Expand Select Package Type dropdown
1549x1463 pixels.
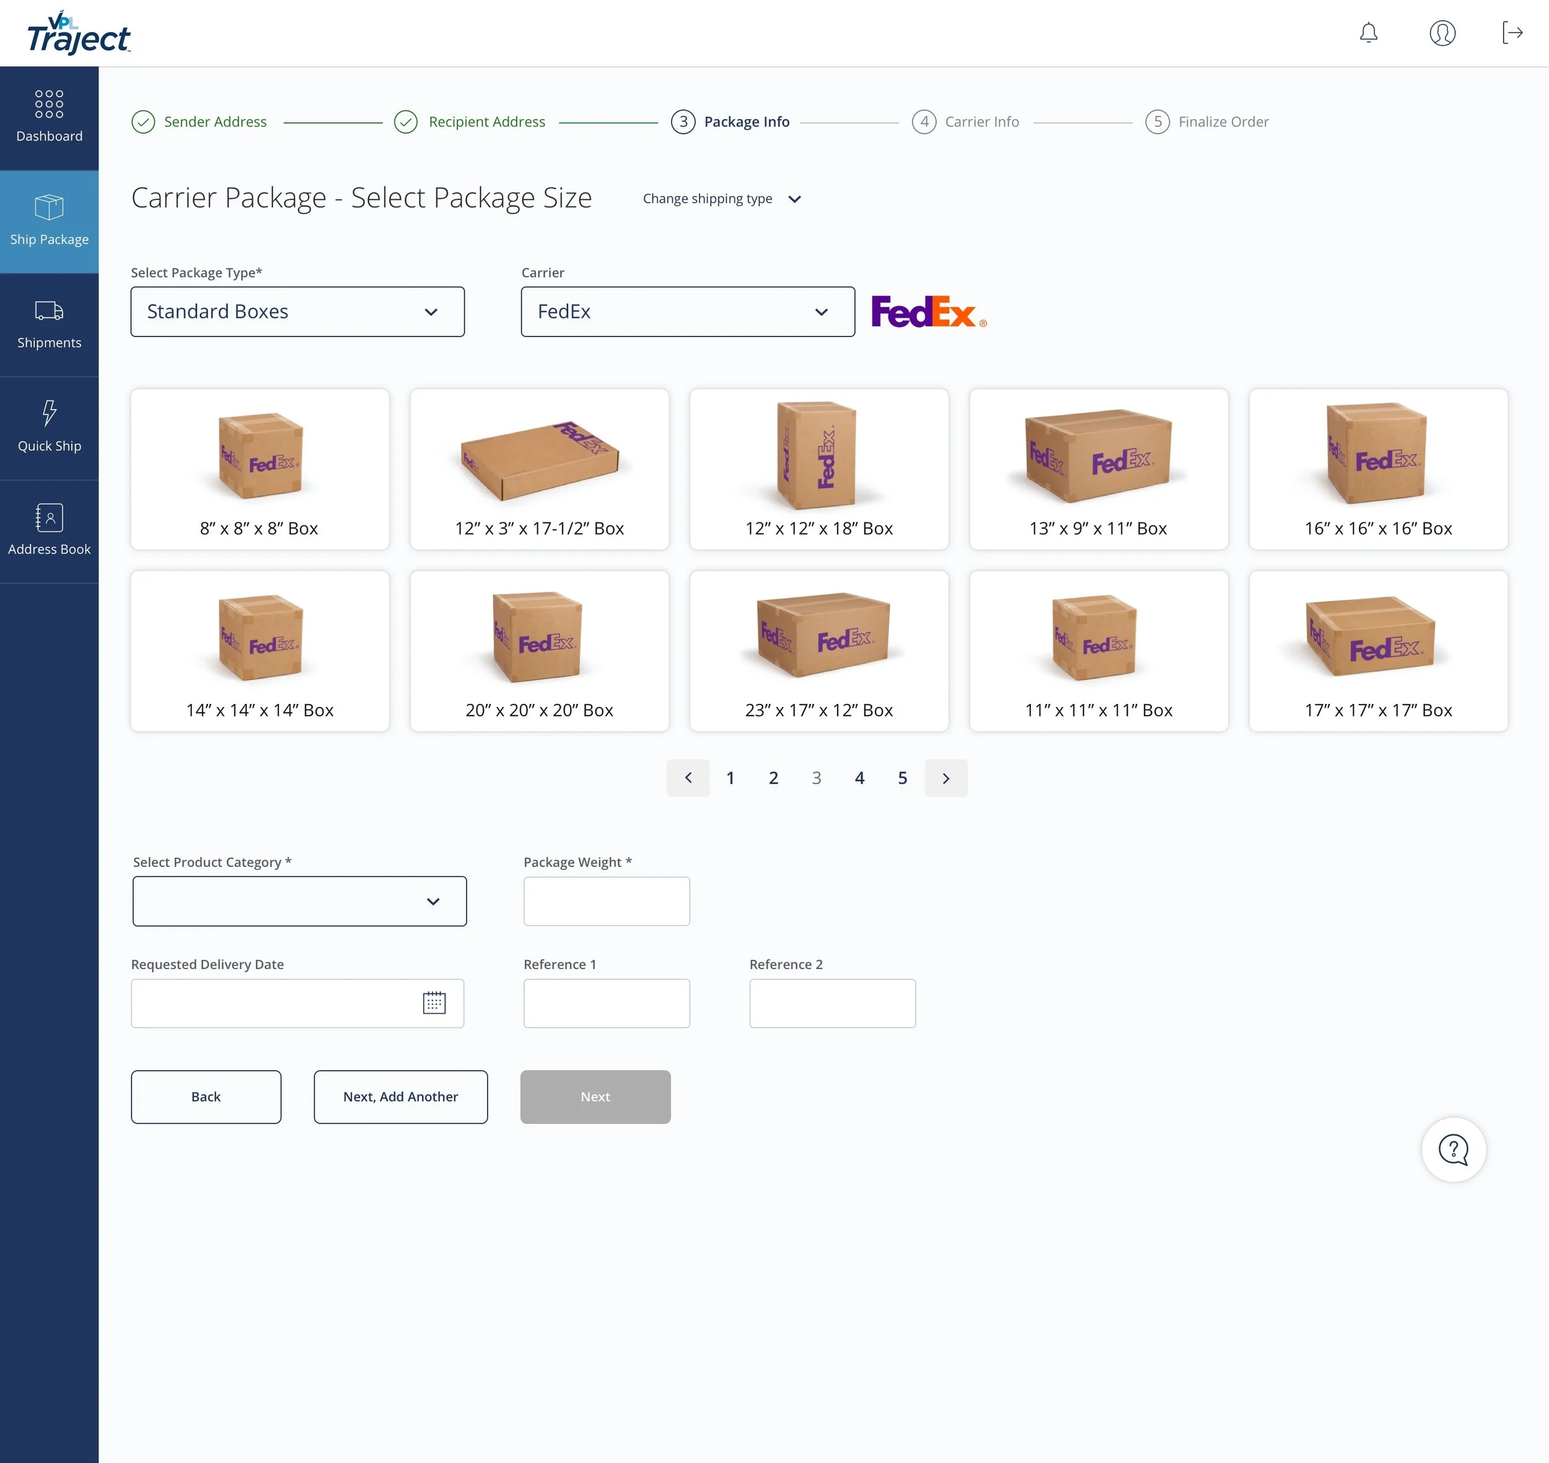[297, 312]
